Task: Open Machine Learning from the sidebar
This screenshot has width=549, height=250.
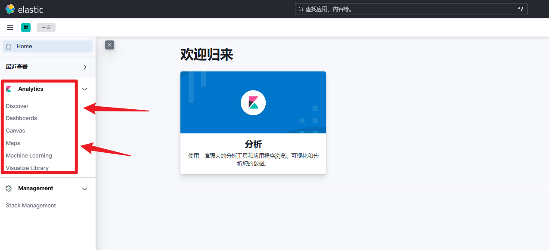Action: pyautogui.click(x=29, y=156)
